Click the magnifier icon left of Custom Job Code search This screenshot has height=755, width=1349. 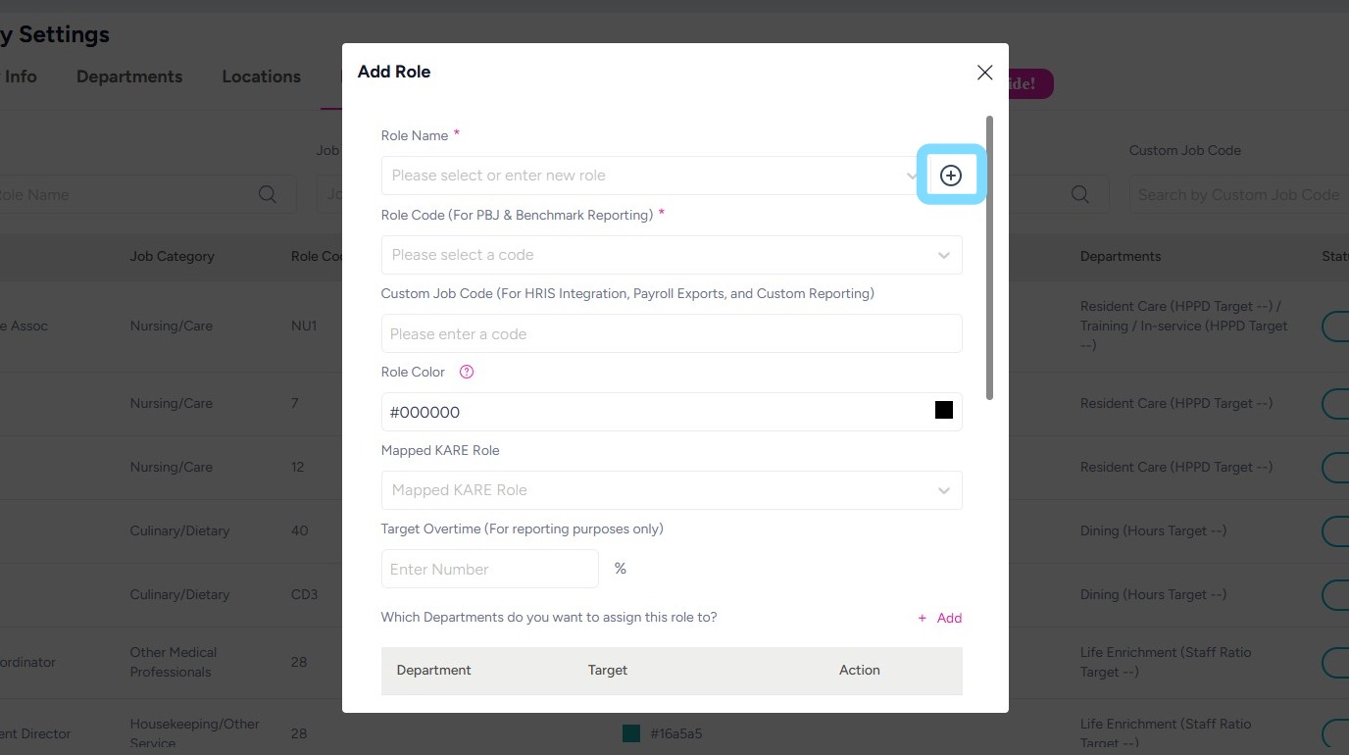pyautogui.click(x=1080, y=194)
